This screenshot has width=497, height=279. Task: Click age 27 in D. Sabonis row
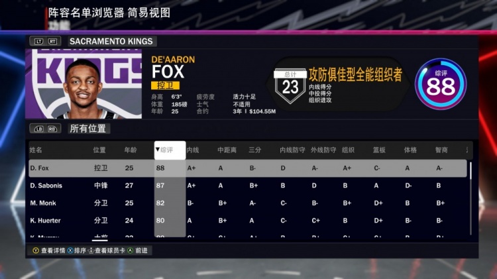[x=129, y=186]
